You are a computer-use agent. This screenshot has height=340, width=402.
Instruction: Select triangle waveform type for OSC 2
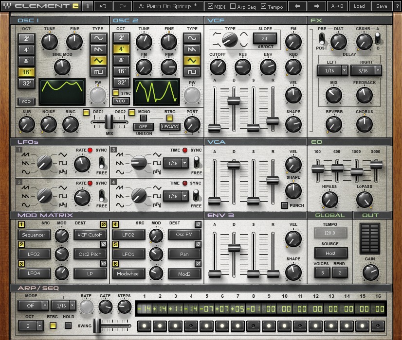(x=192, y=61)
